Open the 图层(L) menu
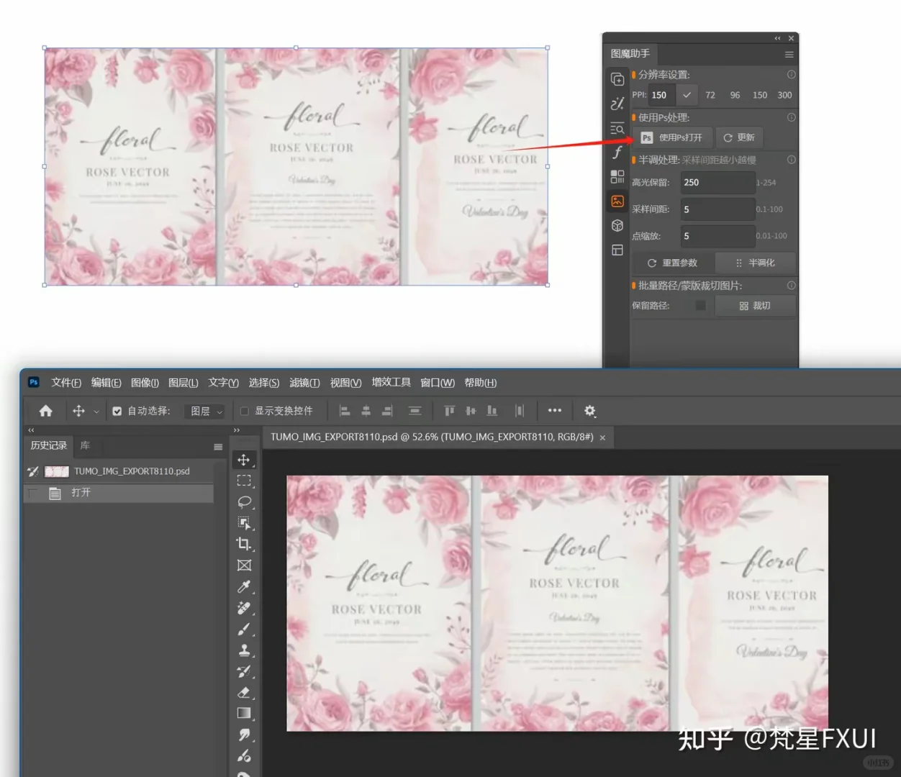Image resolution: width=901 pixels, height=777 pixels. [184, 383]
